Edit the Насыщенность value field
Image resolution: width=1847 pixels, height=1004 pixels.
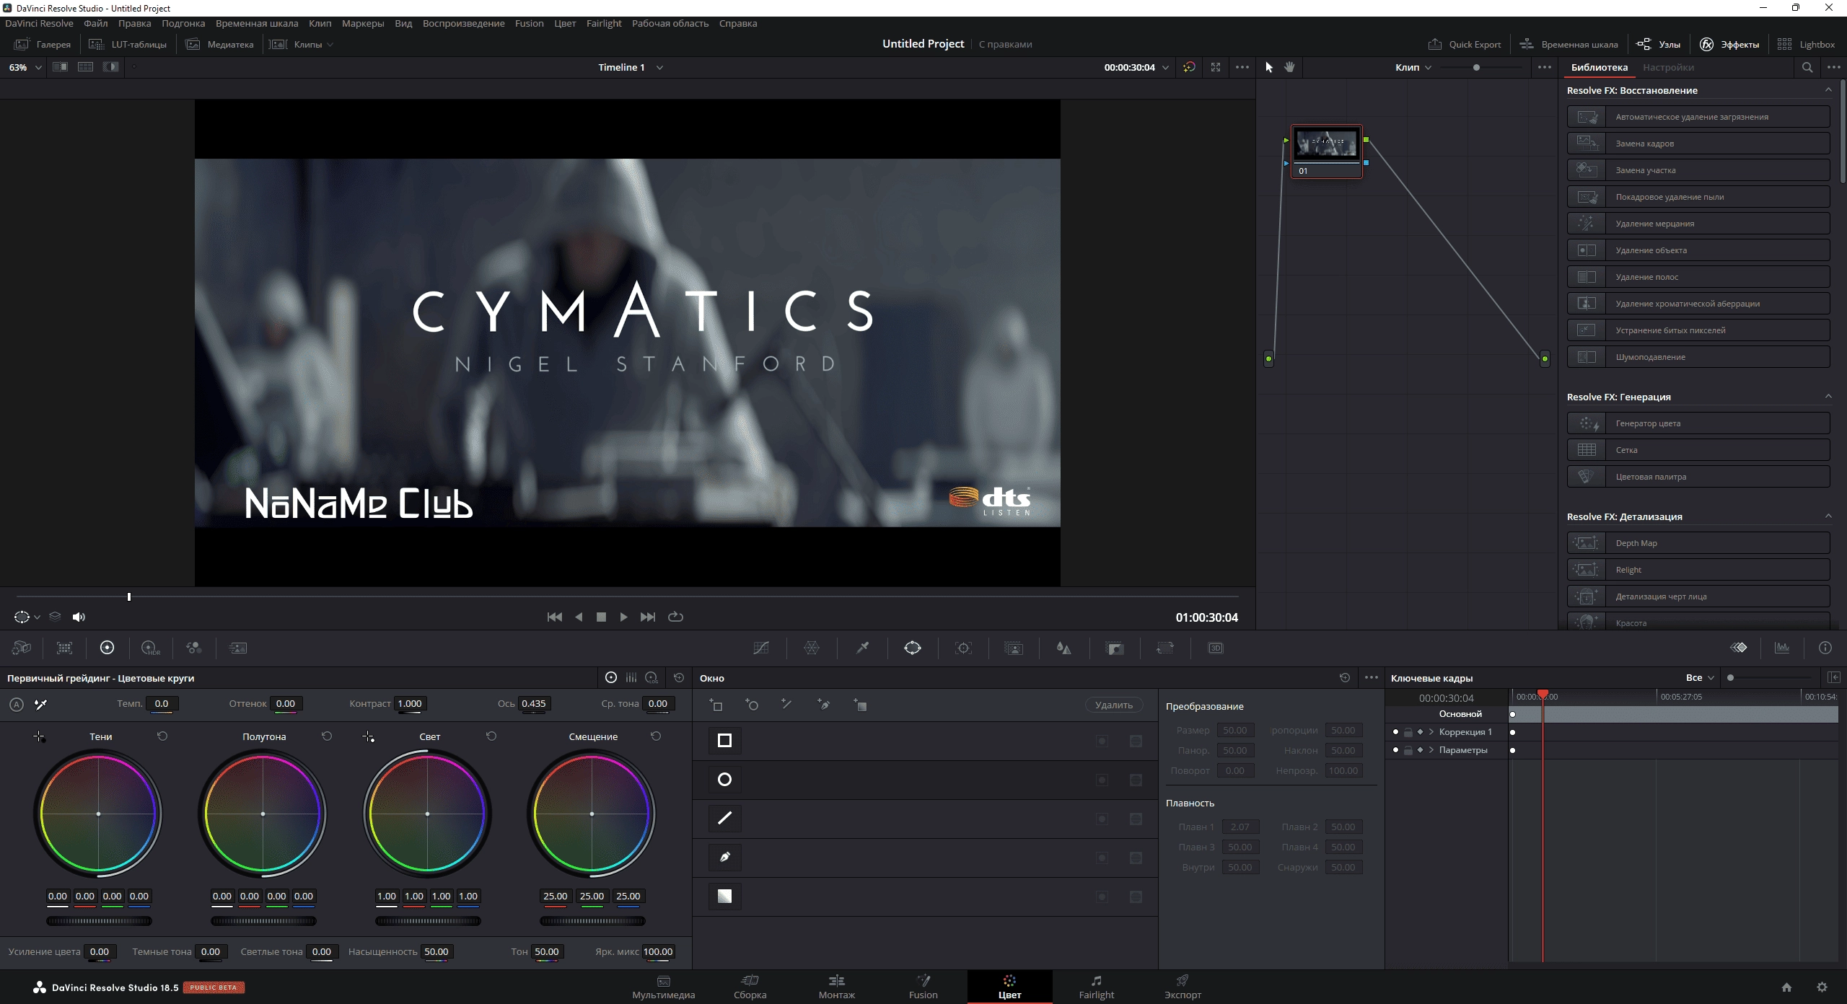tap(436, 952)
